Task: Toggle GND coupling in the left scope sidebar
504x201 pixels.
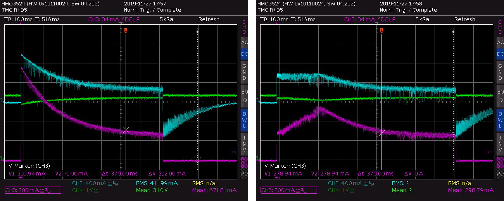Action: pos(244,72)
